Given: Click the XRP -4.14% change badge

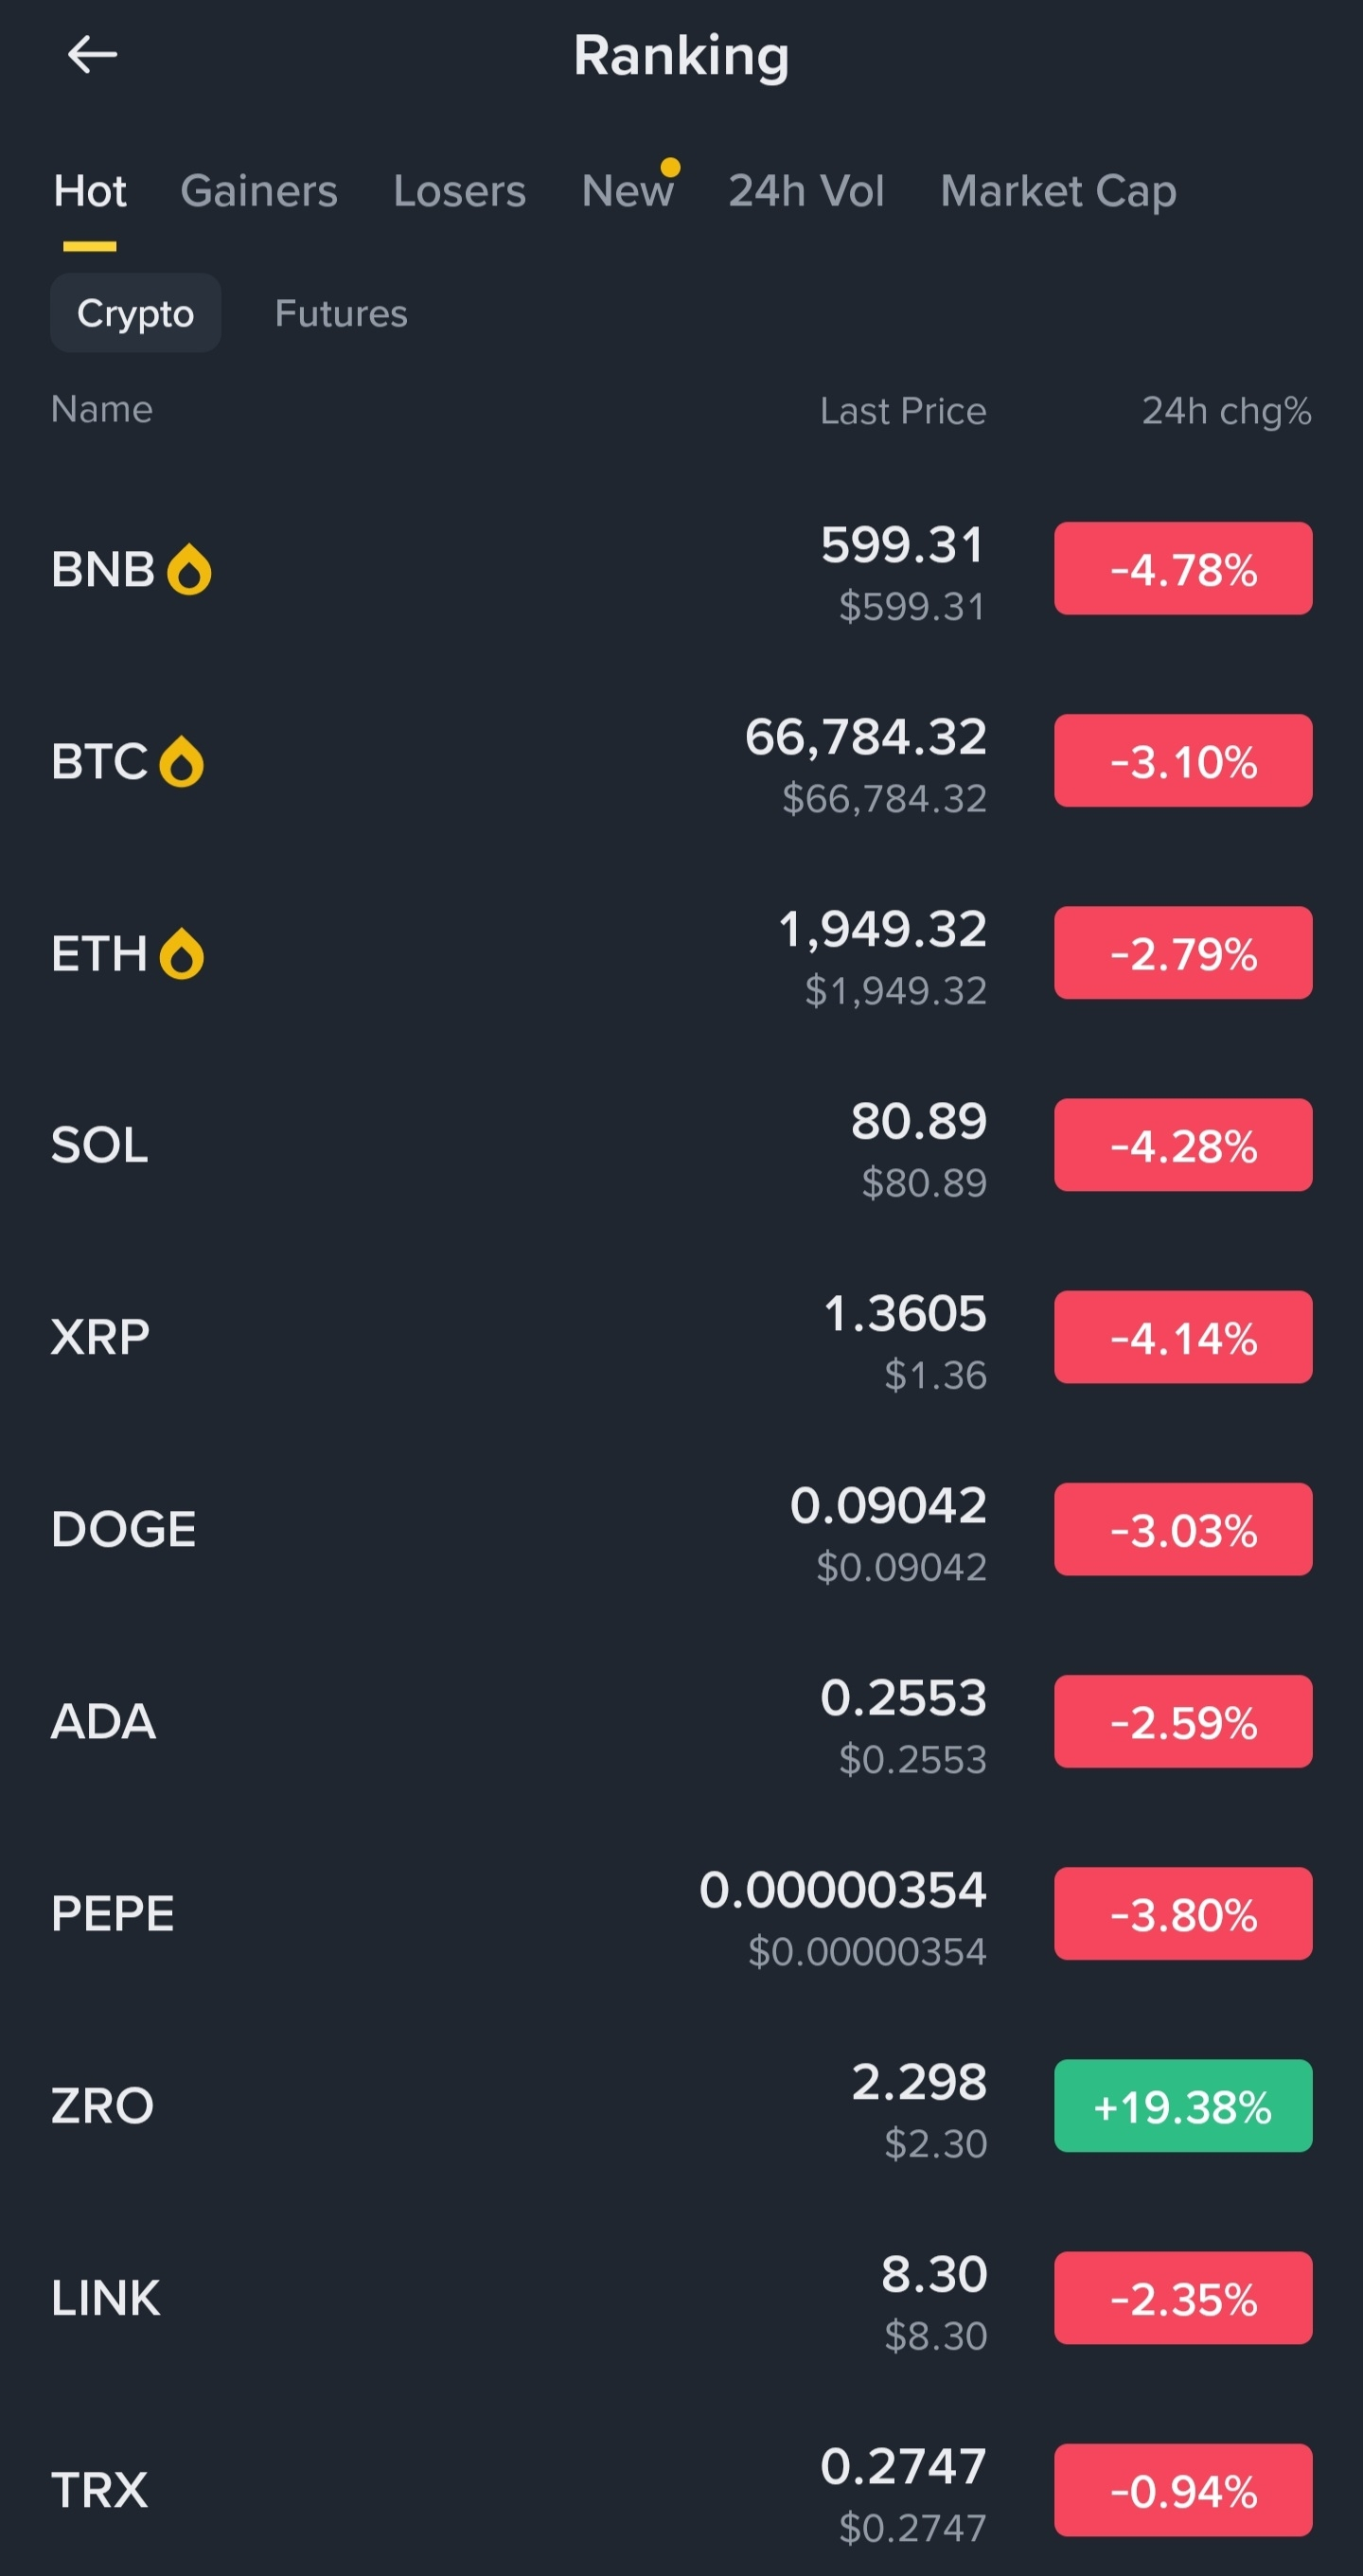Looking at the screenshot, I should [1183, 1338].
